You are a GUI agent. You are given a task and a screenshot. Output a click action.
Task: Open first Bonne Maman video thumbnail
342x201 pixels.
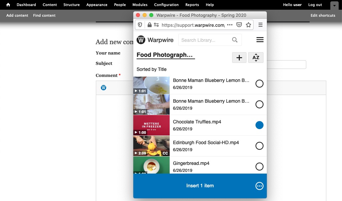point(151,85)
